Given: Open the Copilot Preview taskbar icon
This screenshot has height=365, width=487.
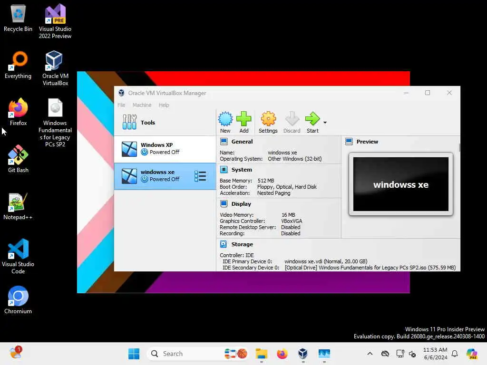Looking at the screenshot, I should (x=472, y=354).
